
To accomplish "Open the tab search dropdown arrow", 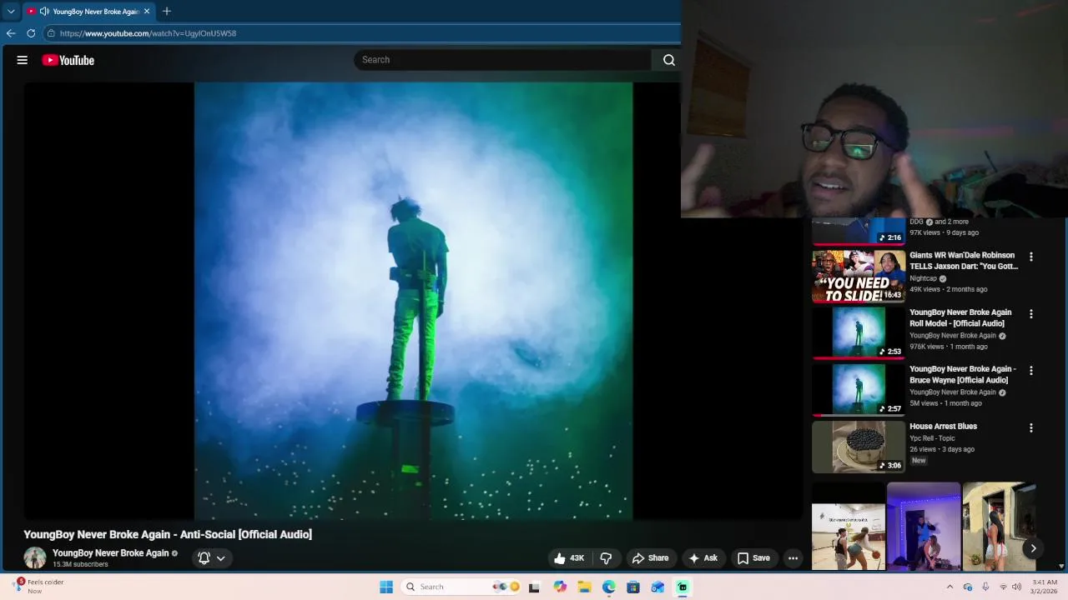I will pos(11,12).
